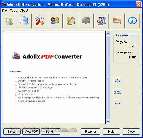143x138 pixels.
Task: Reset zoom with 1:1 button
Action: coord(117,92)
